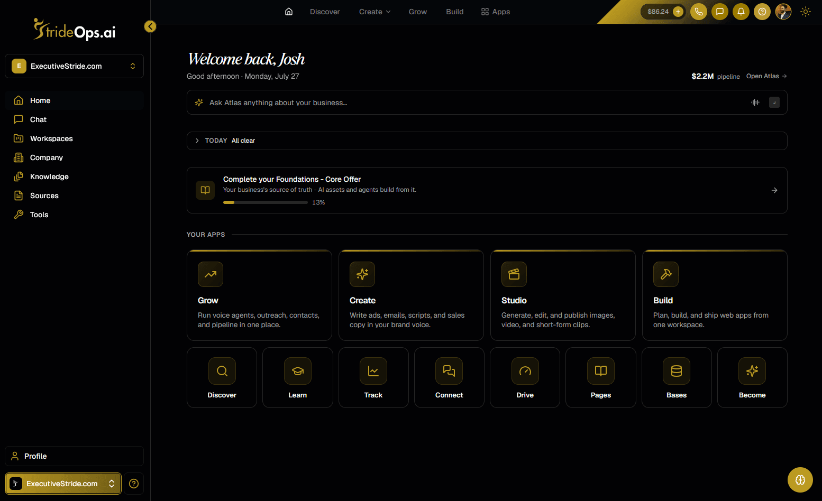Open the Drive app tile
Screen dimensions: 822x501
[x=525, y=377]
